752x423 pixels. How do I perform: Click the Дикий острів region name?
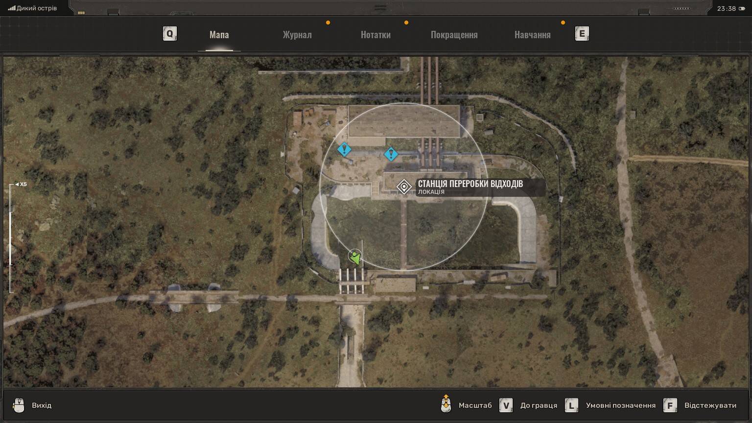(37, 8)
